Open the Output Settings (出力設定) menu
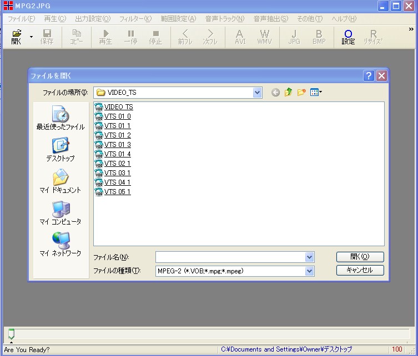The image size is (418, 356). coord(93,19)
